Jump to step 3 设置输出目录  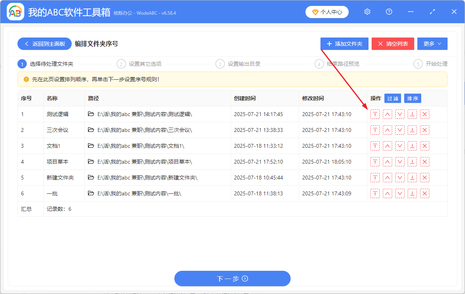tap(238, 64)
